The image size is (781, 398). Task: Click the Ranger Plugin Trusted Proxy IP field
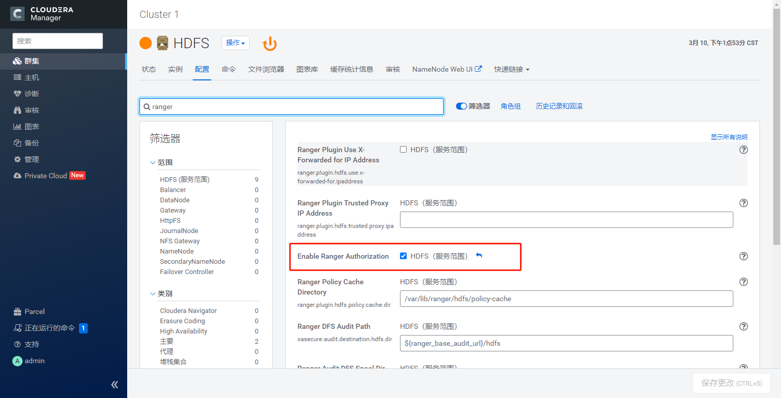(x=566, y=220)
